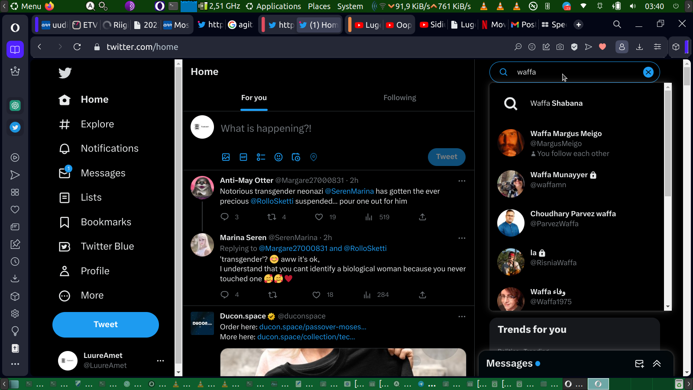
Task: Clear the search field text
Action: (648, 72)
